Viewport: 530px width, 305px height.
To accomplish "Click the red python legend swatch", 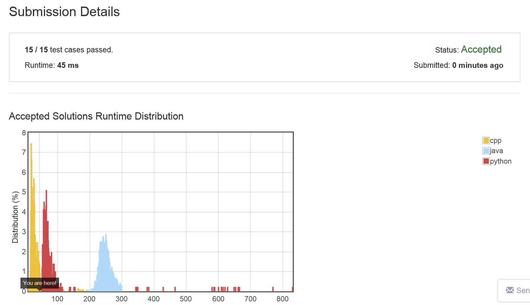I will 486,161.
